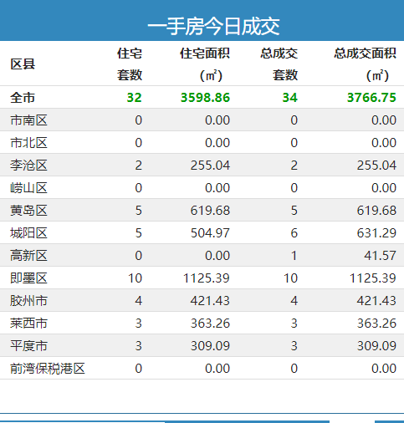Select the 莱西市 row label
The height and width of the screenshot is (423, 404).
28,324
